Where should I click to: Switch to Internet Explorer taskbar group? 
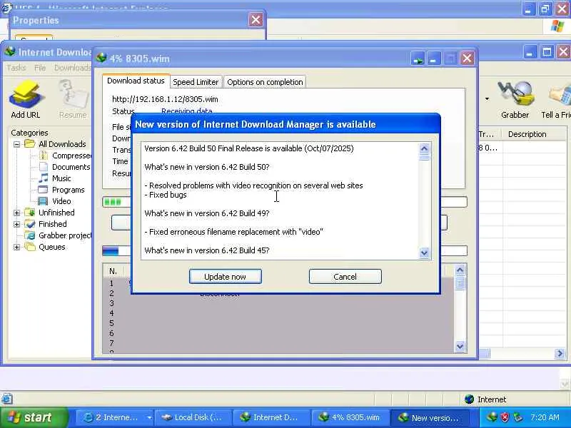coord(113,418)
